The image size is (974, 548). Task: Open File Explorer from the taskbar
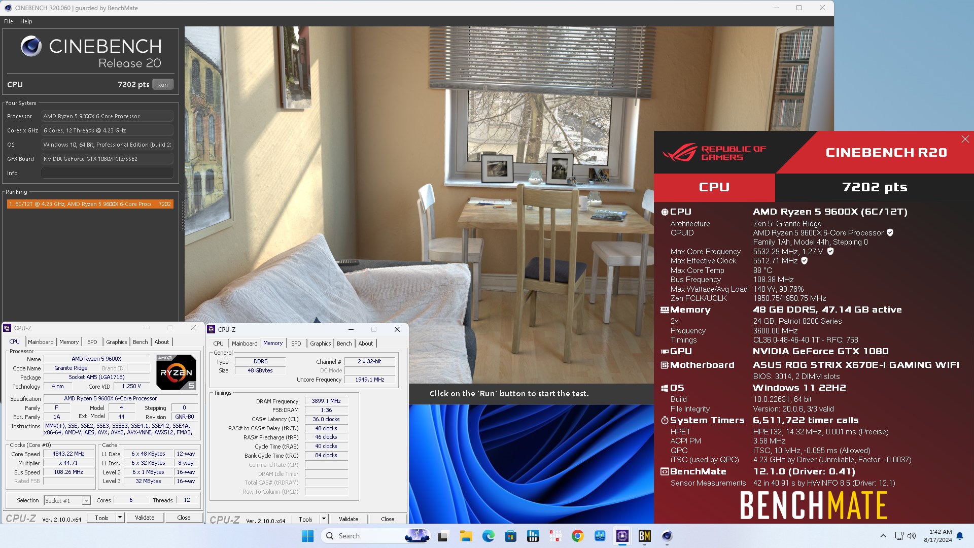[466, 536]
